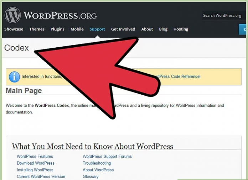Follow the WordPress Code Reference link
The width and height of the screenshot is (248, 180).
tap(177, 76)
